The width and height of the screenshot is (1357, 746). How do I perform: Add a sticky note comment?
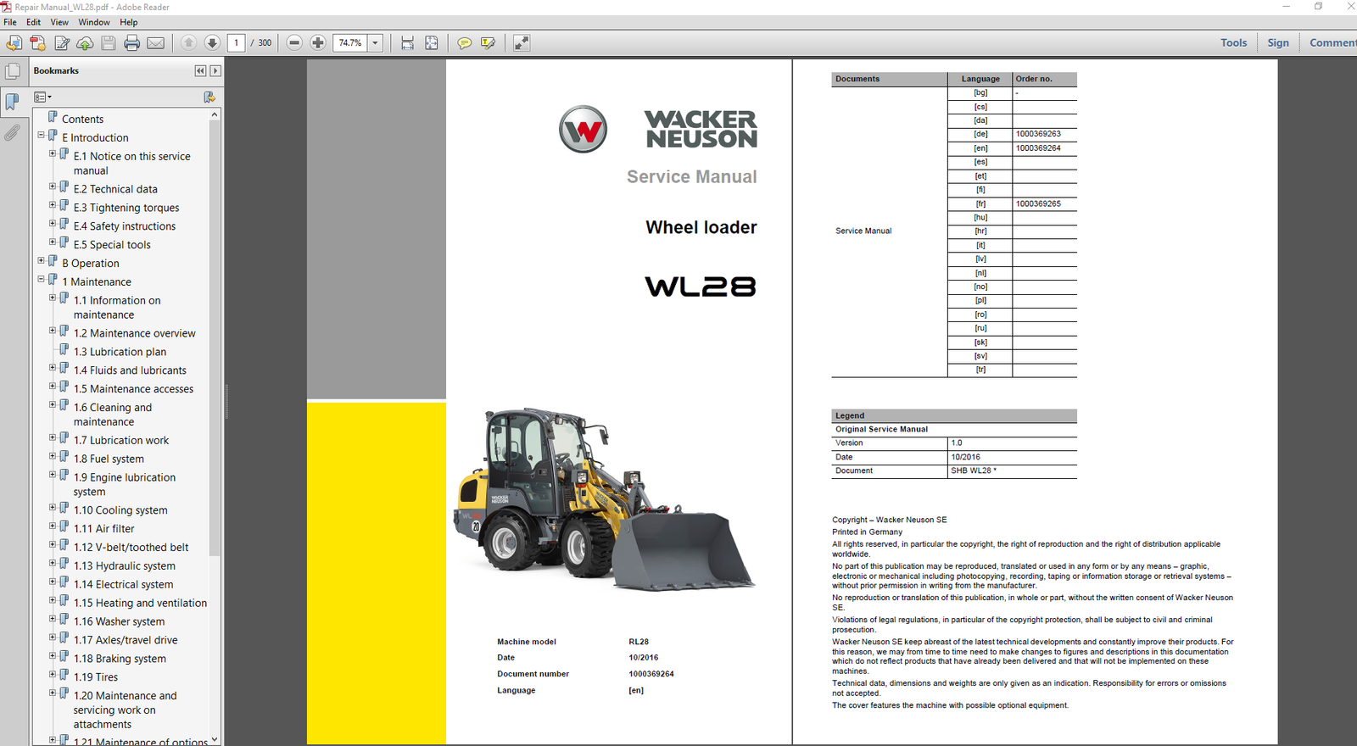click(464, 43)
